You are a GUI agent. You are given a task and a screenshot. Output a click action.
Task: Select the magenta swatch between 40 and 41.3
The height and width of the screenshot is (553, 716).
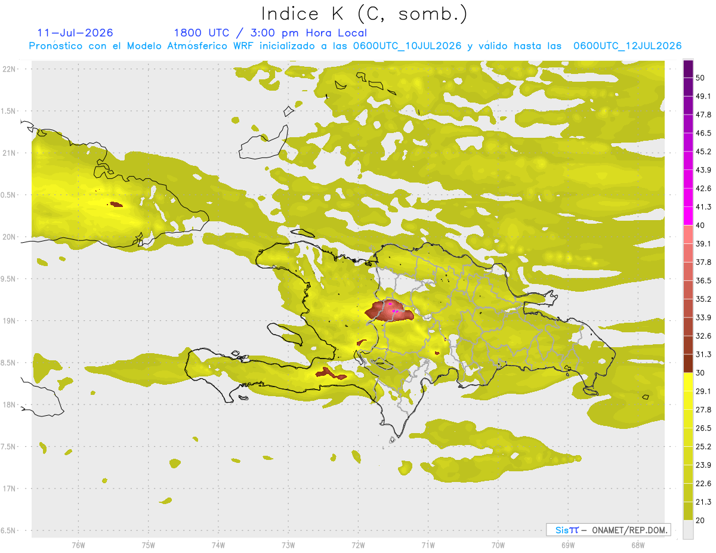[688, 216]
